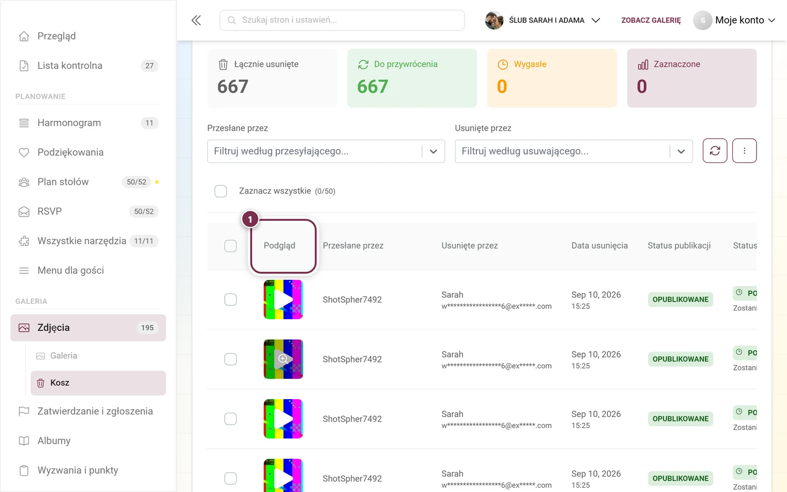This screenshot has height=492, width=787.
Task: Play the first row video thumbnail
Action: tap(283, 300)
